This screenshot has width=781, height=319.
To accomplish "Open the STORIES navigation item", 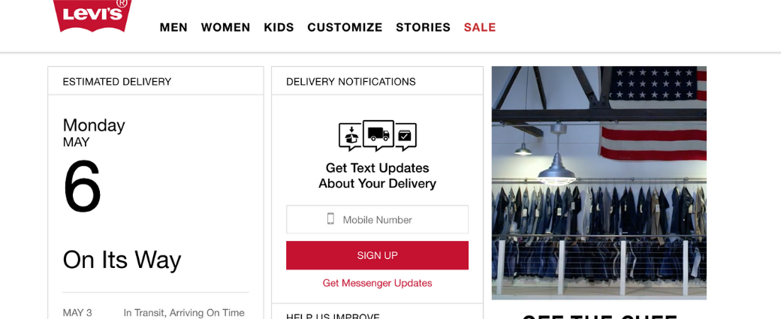I will (x=423, y=28).
